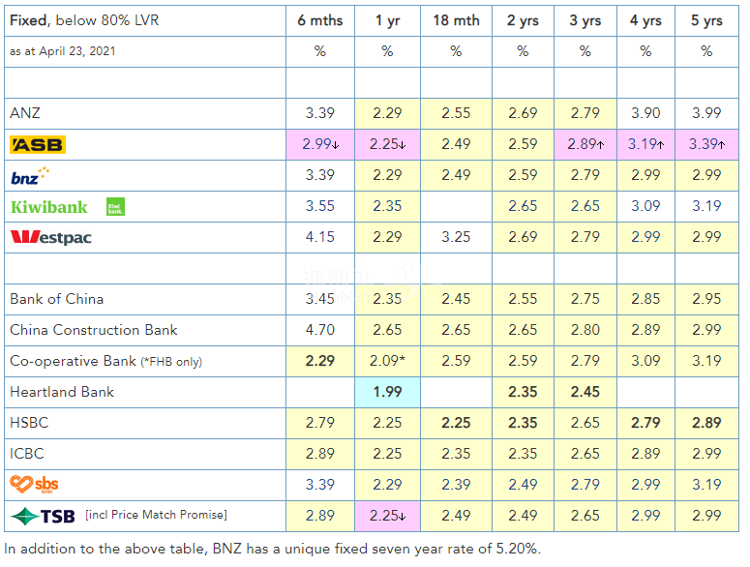The width and height of the screenshot is (750, 567).
Task: Click the Kiwibank wordmark logo
Action: (49, 207)
